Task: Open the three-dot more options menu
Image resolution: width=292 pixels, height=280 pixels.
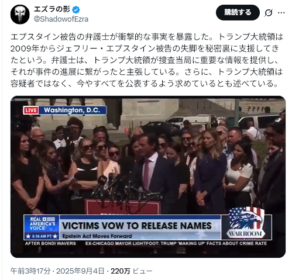Action: tap(281, 13)
